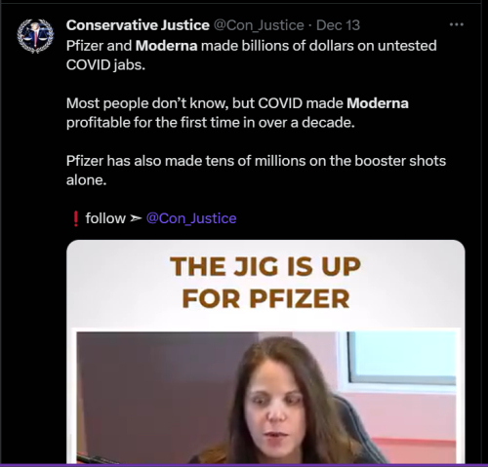Play the embedded Pfizer video
The height and width of the screenshot is (467, 488).
tap(265, 351)
